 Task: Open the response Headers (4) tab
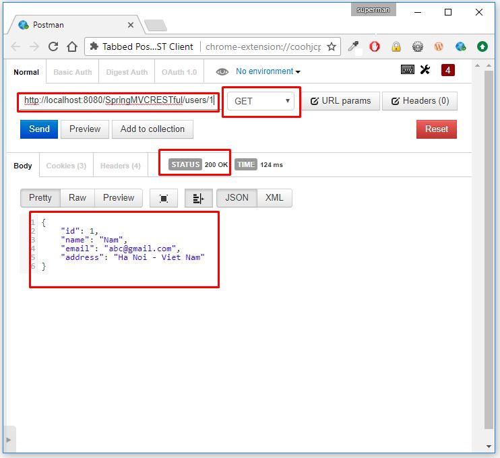121,166
